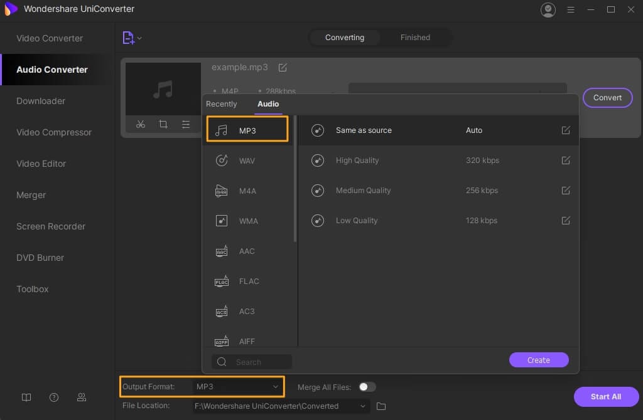
Task: Click the edit filename icon beside example.mp3
Action: pyautogui.click(x=283, y=68)
